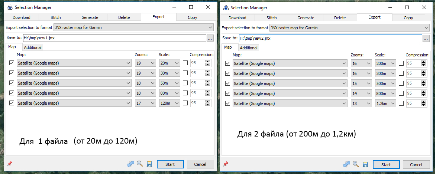Click the floppy disk save icon in right window
Viewport: 446px width, 174px height.
[365, 164]
